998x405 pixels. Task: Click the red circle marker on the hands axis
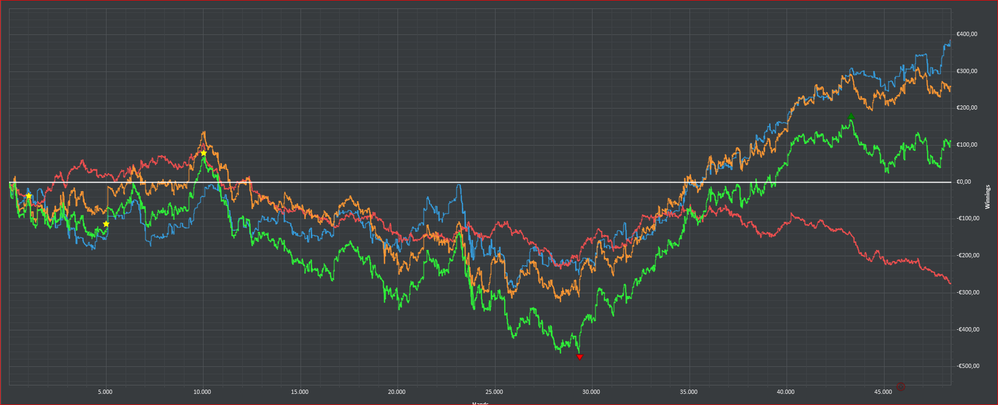coord(900,386)
